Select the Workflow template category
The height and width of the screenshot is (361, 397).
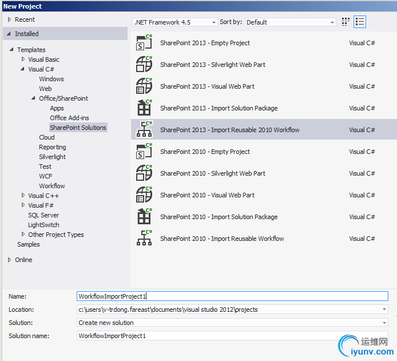(x=52, y=186)
